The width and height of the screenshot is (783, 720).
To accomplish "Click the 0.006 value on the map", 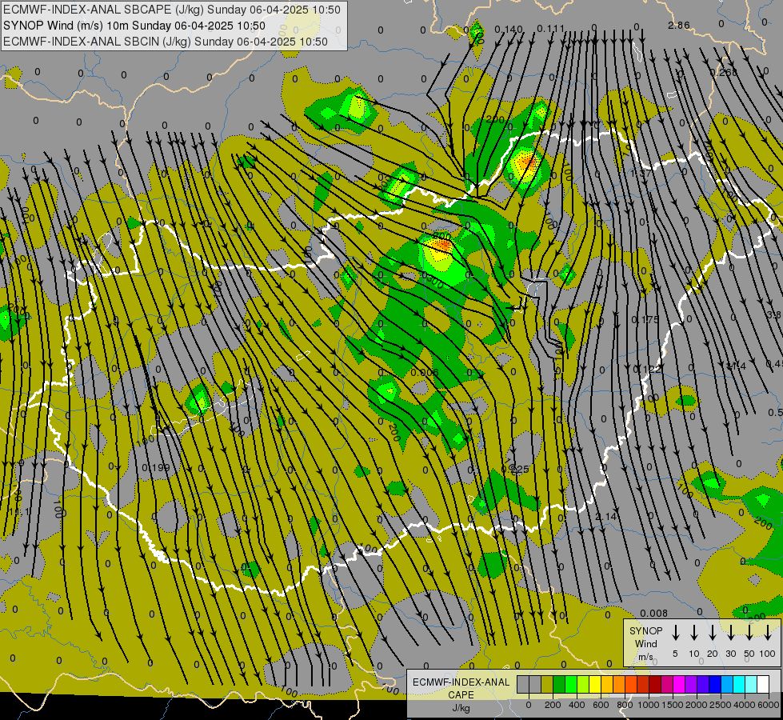I will click(x=425, y=372).
